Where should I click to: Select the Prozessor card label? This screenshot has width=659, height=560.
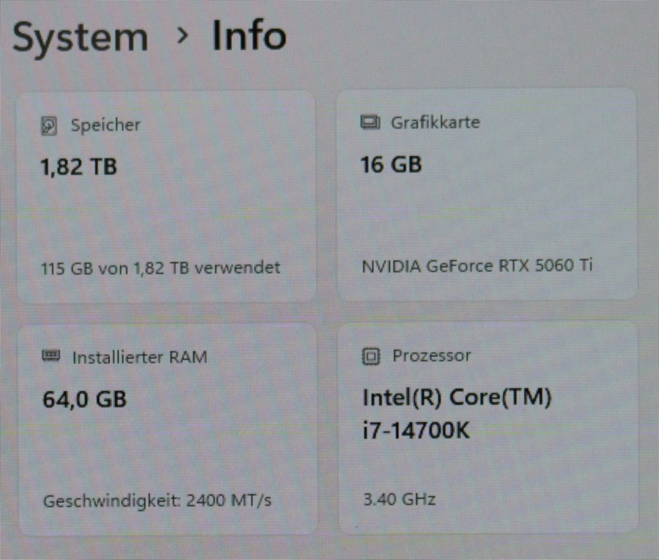pyautogui.click(x=431, y=355)
